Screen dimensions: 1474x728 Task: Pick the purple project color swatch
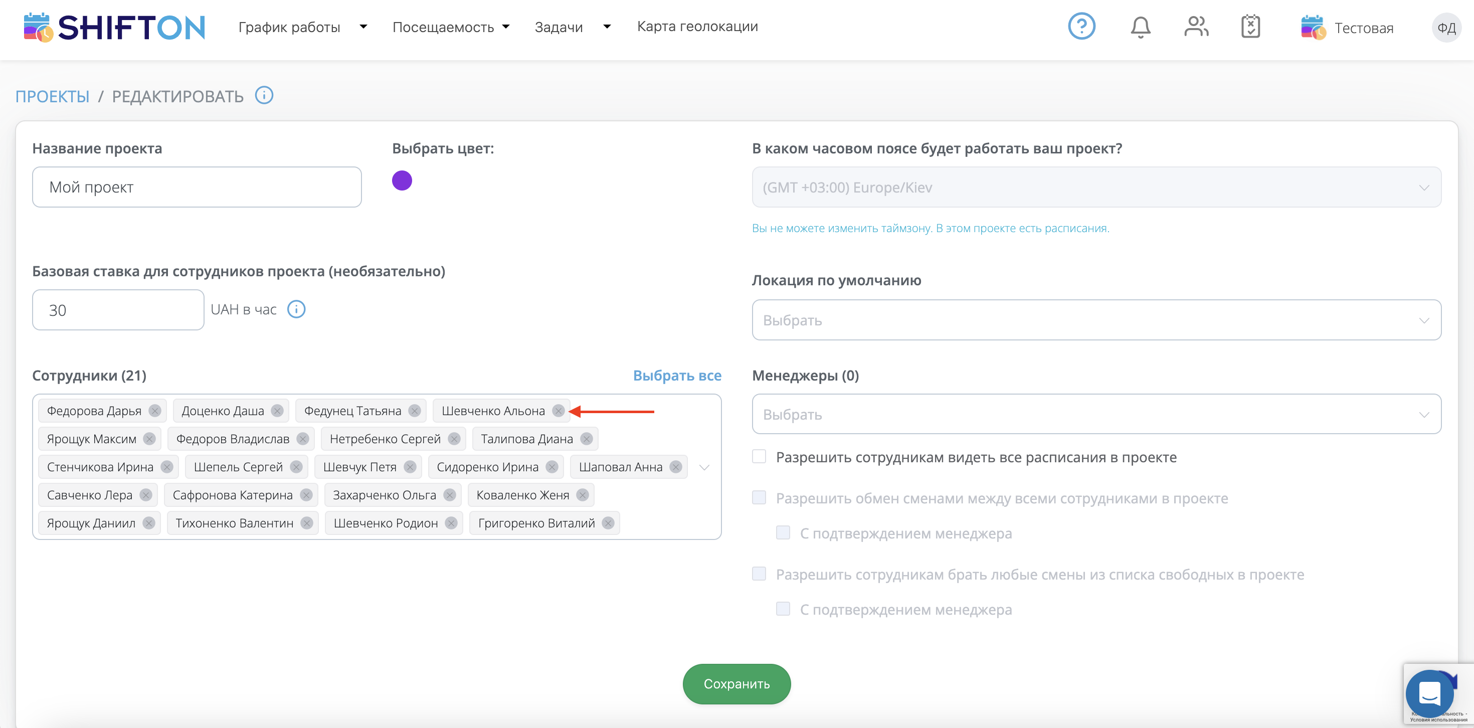pyautogui.click(x=402, y=180)
